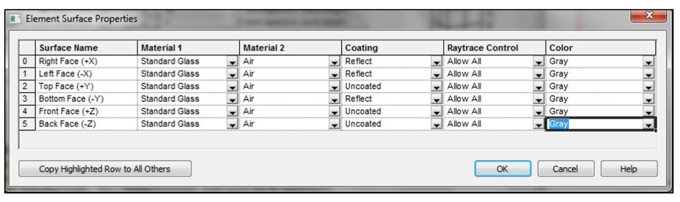This screenshot has width=680, height=202.
Task: Open Color dropdown for Right Face (+X)
Action: coord(648,62)
